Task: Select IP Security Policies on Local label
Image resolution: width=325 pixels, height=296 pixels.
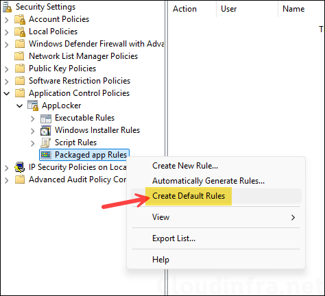Action: pyautogui.click(x=77, y=167)
